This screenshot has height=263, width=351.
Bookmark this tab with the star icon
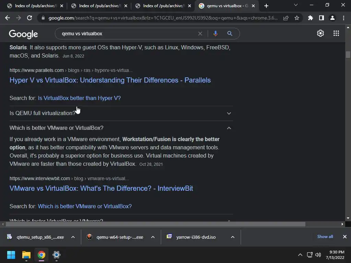point(297,18)
